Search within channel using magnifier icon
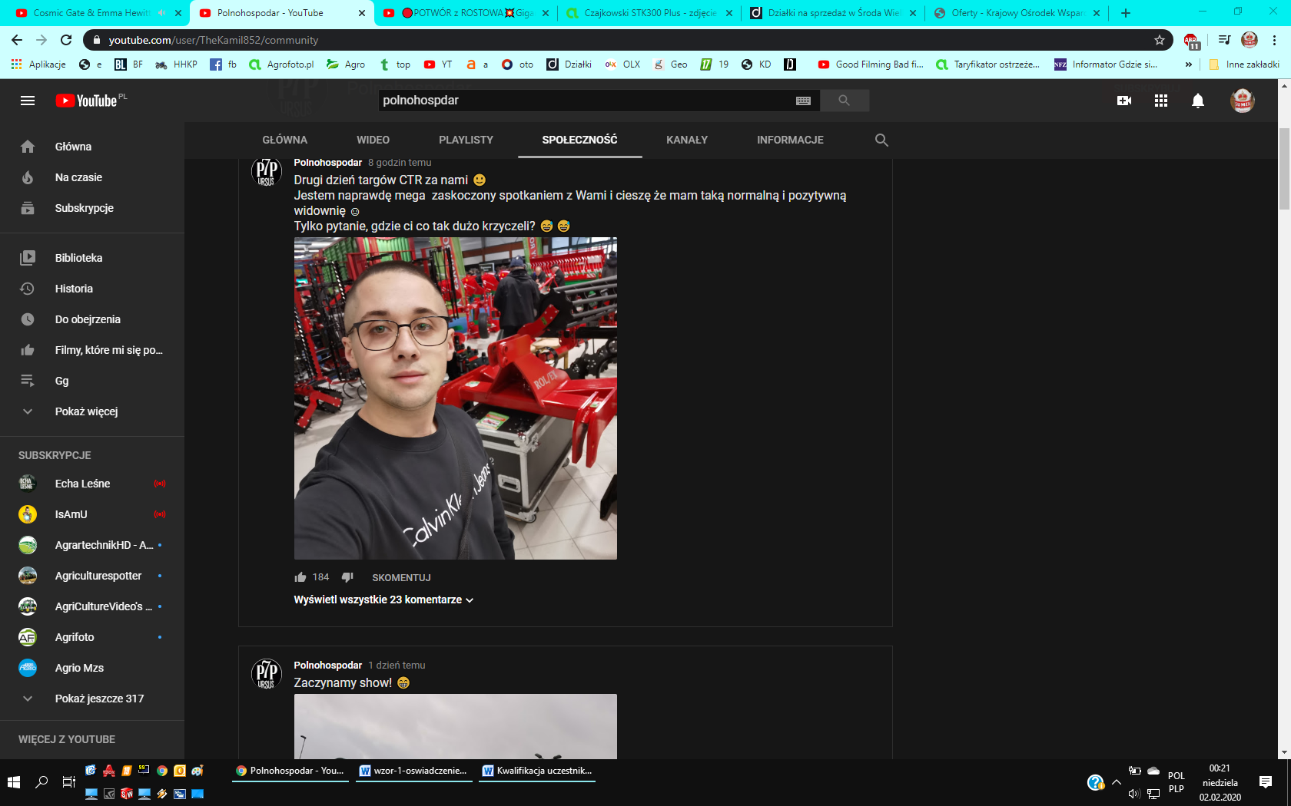 pos(881,140)
